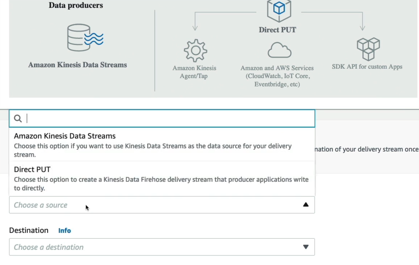The image size is (419, 265).
Task: Collapse the Choose a source dropdown
Action: click(x=162, y=205)
